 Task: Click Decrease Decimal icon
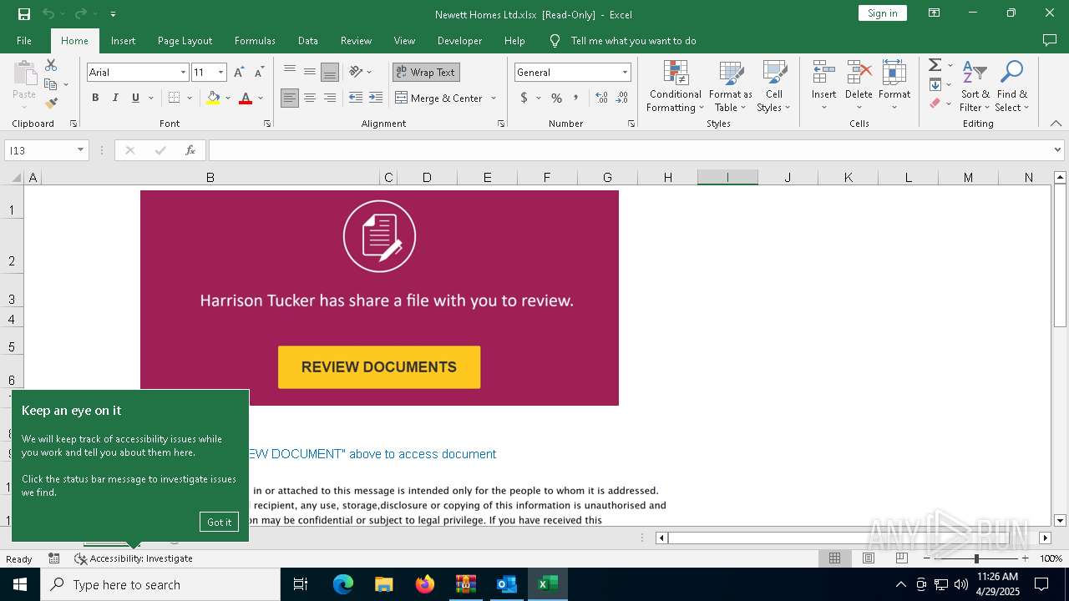click(622, 98)
